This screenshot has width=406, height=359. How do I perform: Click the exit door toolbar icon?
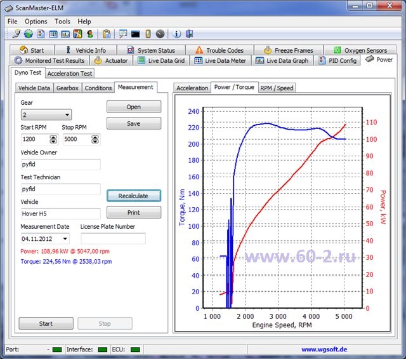pos(189,34)
